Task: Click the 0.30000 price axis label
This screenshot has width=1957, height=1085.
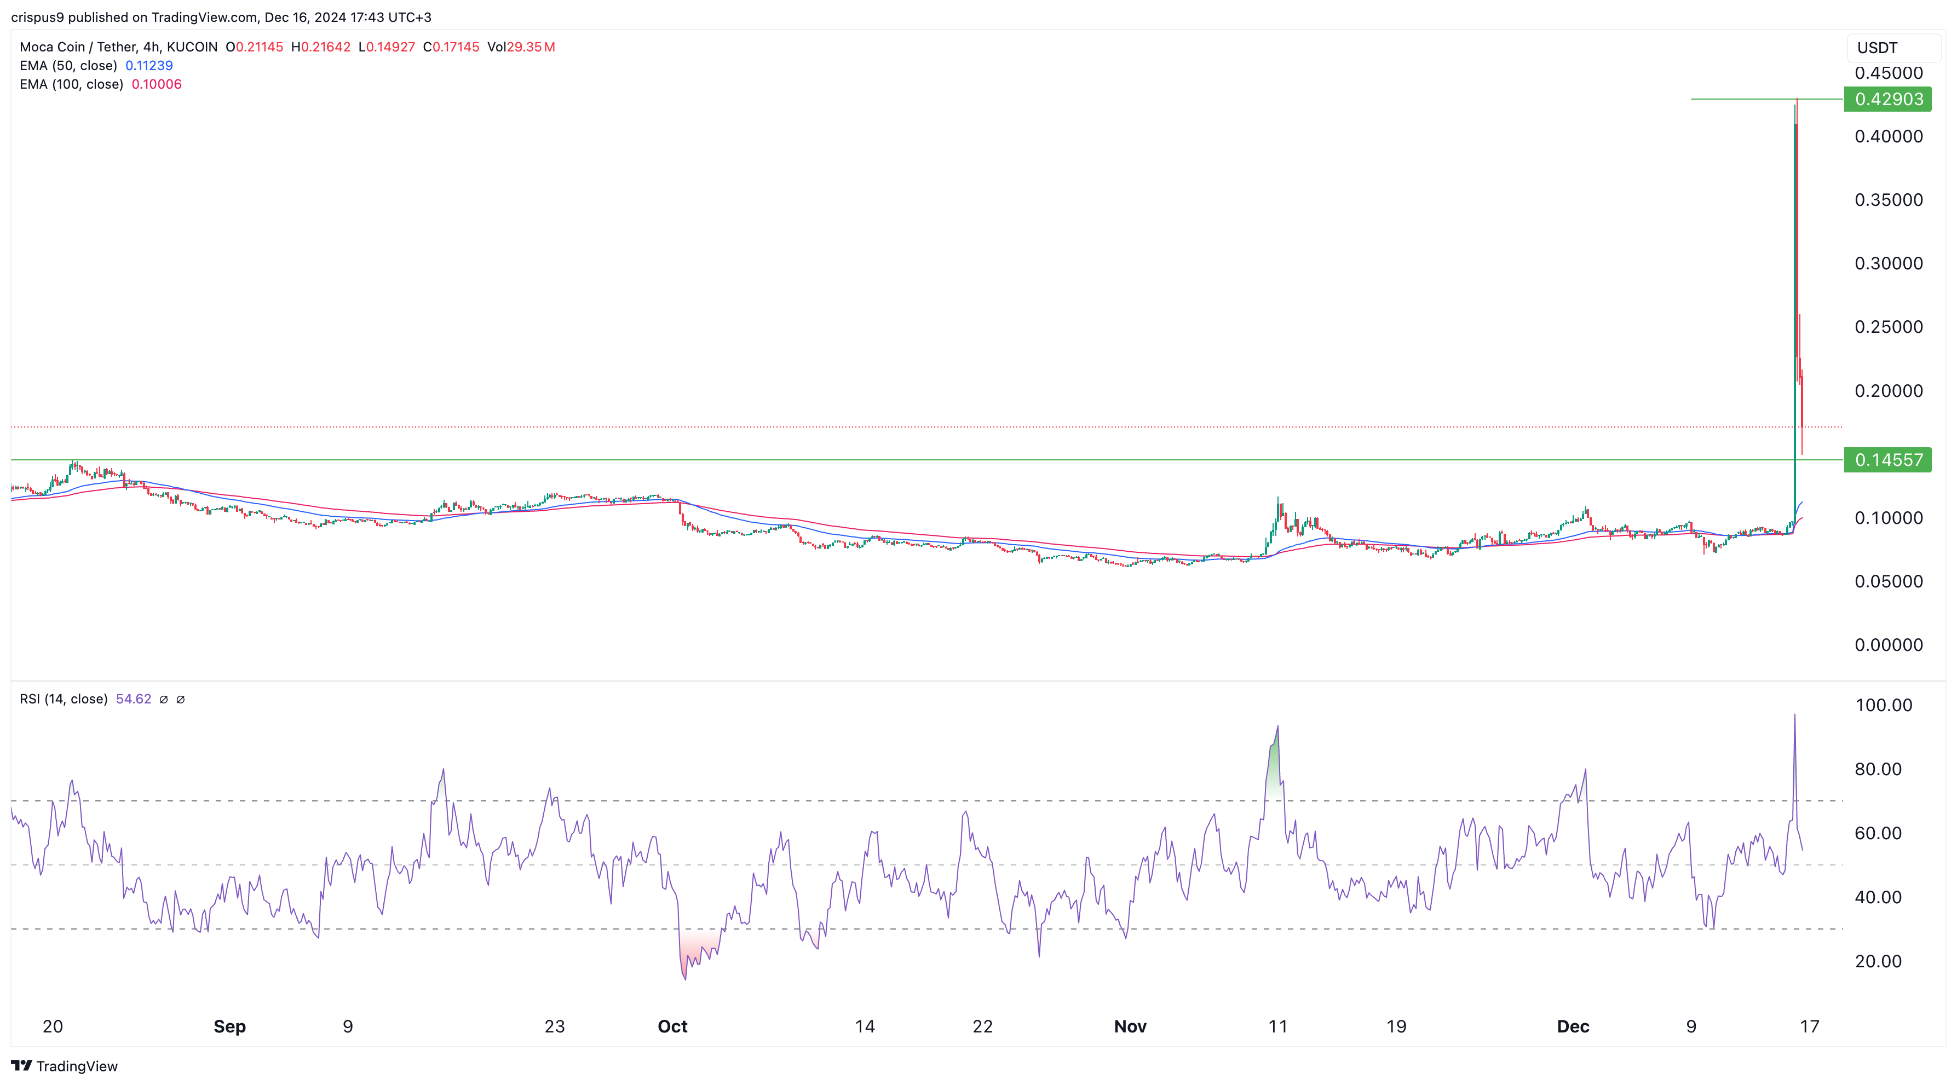Action: pos(1889,263)
